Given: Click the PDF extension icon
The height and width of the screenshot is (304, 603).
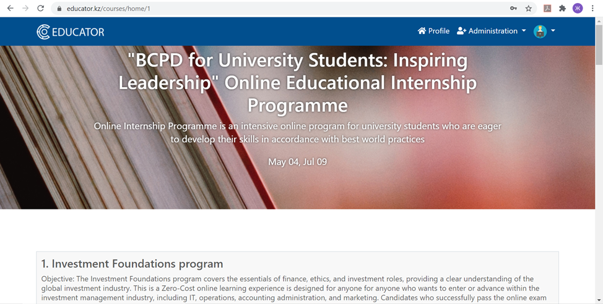Looking at the screenshot, I should coord(547,9).
